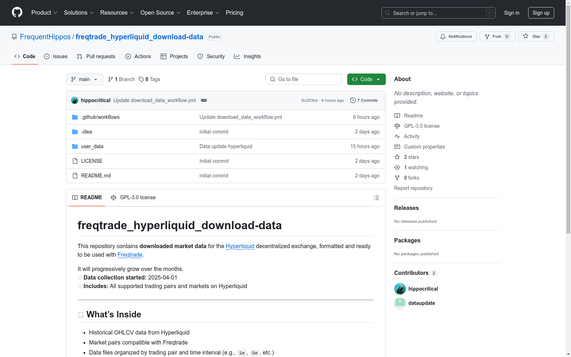
Task: Focus the Go to file field
Action: tap(303, 79)
